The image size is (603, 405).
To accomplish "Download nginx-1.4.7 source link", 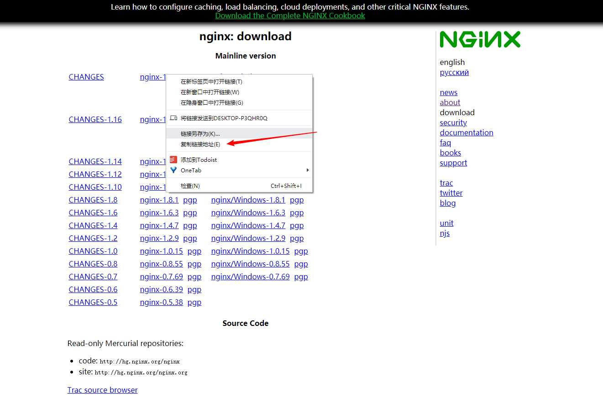I will (159, 225).
